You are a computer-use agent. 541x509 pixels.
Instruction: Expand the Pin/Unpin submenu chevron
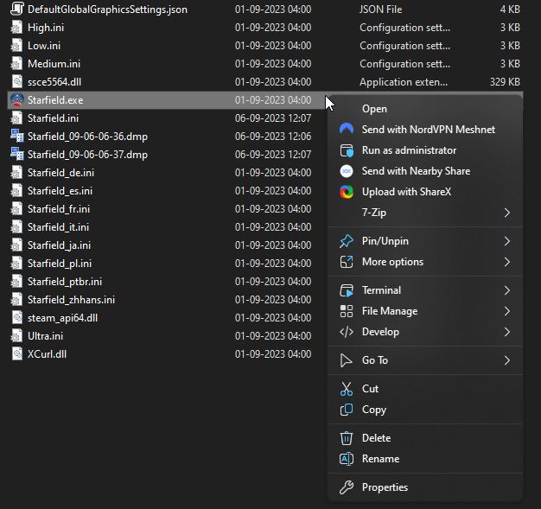[506, 241]
